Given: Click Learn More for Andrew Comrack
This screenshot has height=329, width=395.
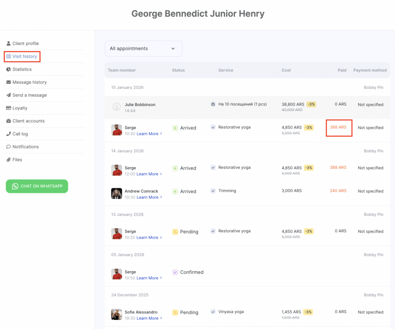Looking at the screenshot, I should click(149, 197).
